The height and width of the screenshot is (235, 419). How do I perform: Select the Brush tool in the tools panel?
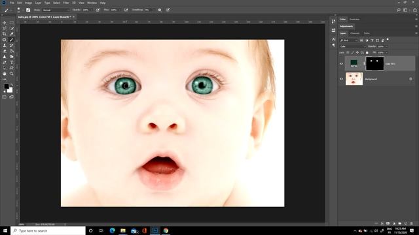tap(12, 40)
